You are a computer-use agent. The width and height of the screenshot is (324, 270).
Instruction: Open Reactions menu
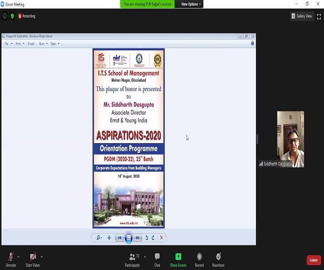(218, 260)
